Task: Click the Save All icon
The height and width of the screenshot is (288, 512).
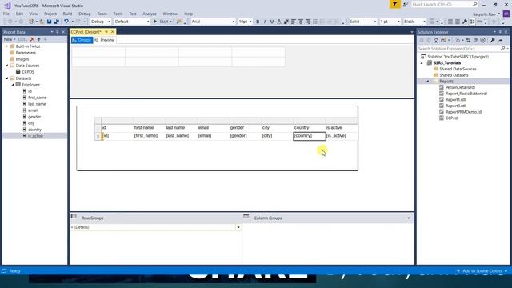Action: [57, 22]
